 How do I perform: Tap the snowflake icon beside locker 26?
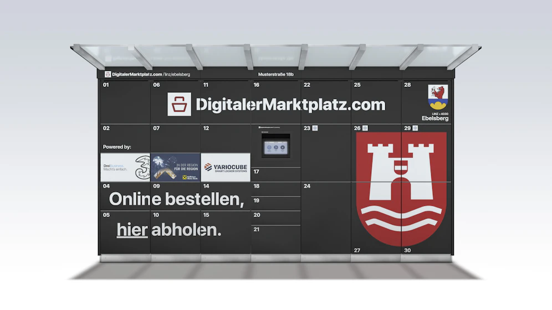[x=365, y=128]
